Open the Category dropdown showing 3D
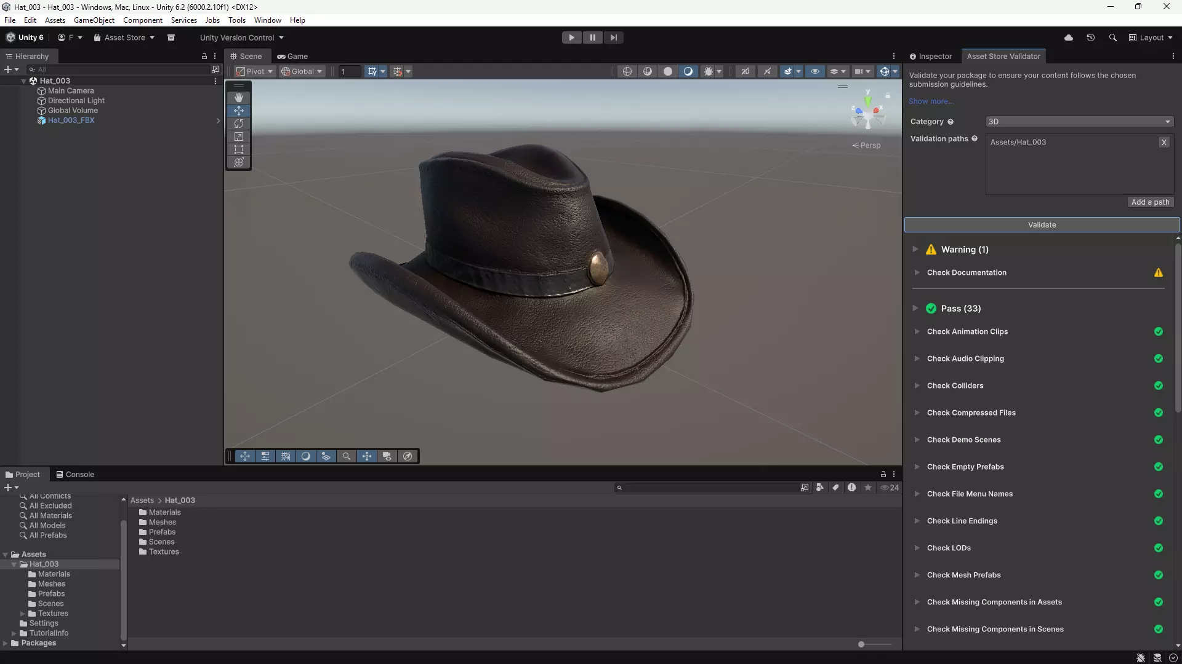The image size is (1182, 664). [x=1079, y=122]
